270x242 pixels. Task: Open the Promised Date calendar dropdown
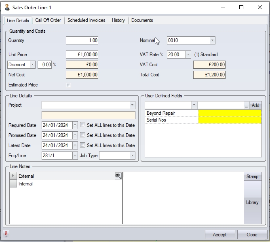tap(75, 135)
